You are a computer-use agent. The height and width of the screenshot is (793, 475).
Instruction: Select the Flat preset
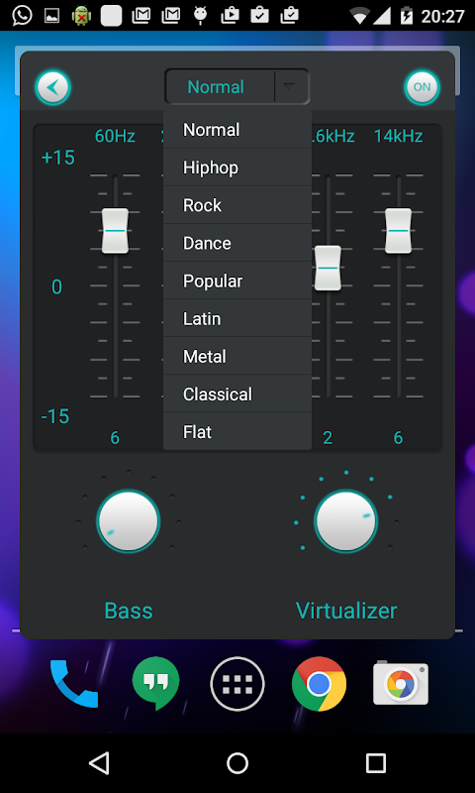[x=237, y=431]
